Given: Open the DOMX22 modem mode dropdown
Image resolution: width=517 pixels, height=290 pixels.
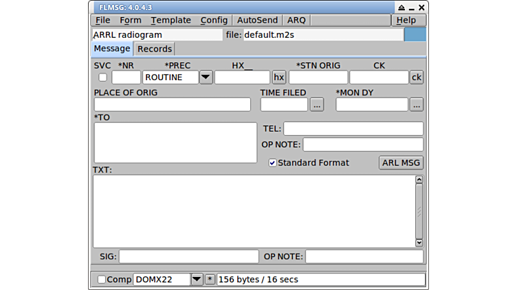Looking at the screenshot, I should click(197, 280).
